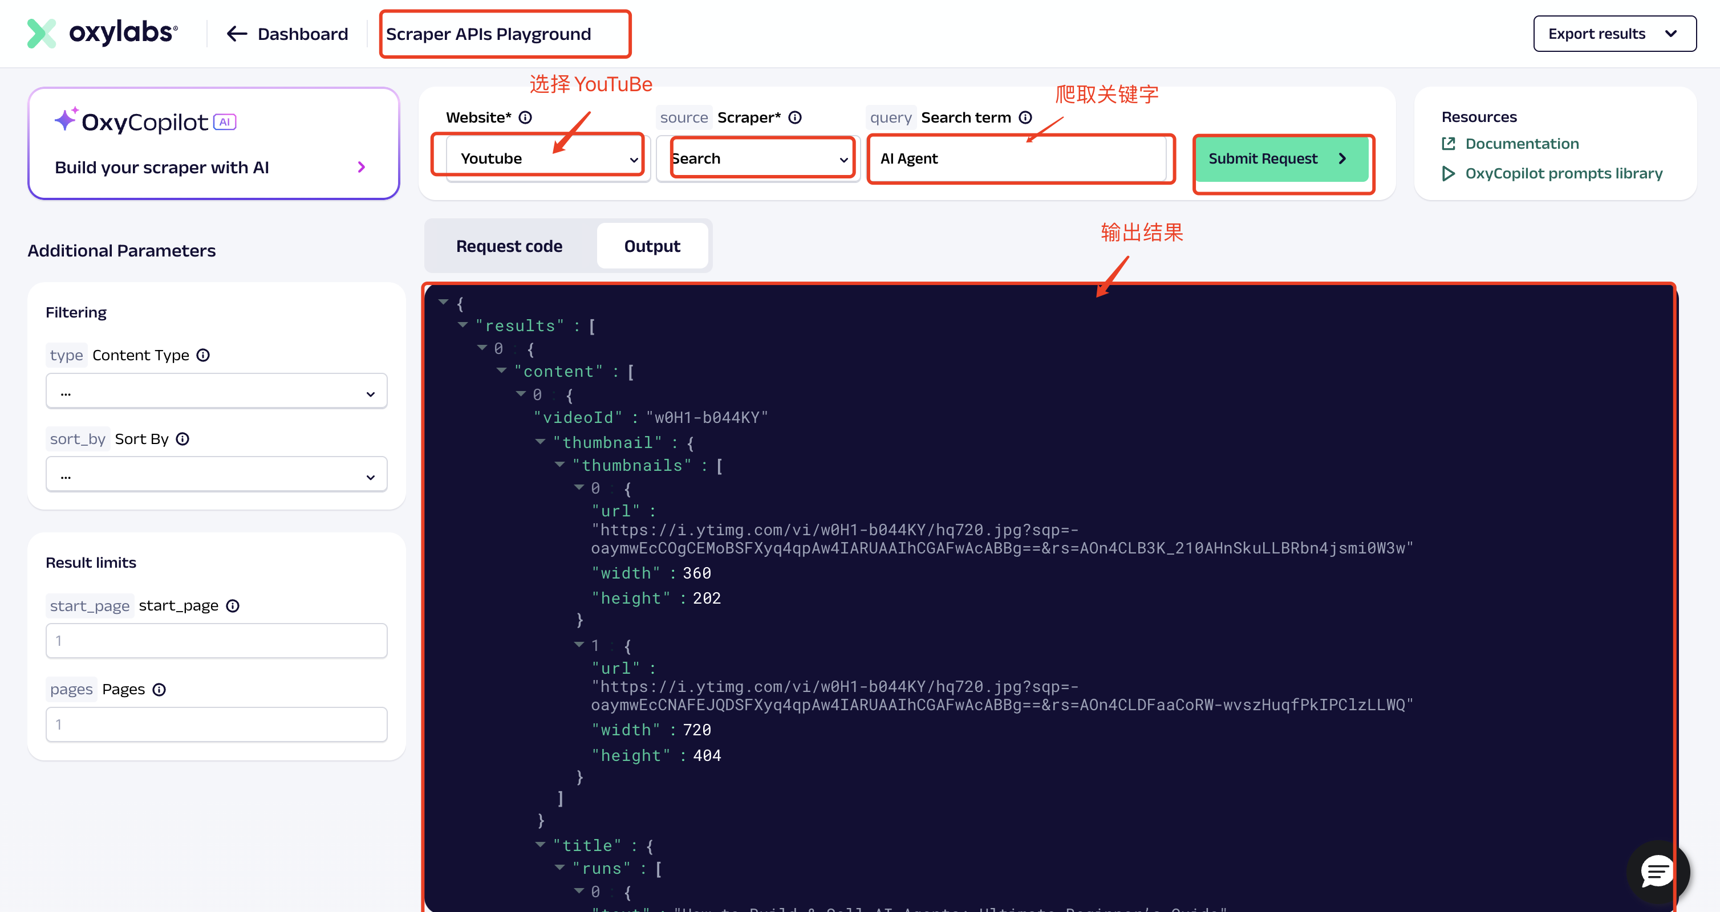
Task: Open the Export results dropdown
Action: (1614, 34)
